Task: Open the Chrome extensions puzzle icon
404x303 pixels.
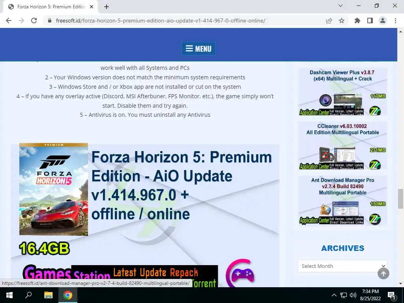Action: click(x=357, y=21)
